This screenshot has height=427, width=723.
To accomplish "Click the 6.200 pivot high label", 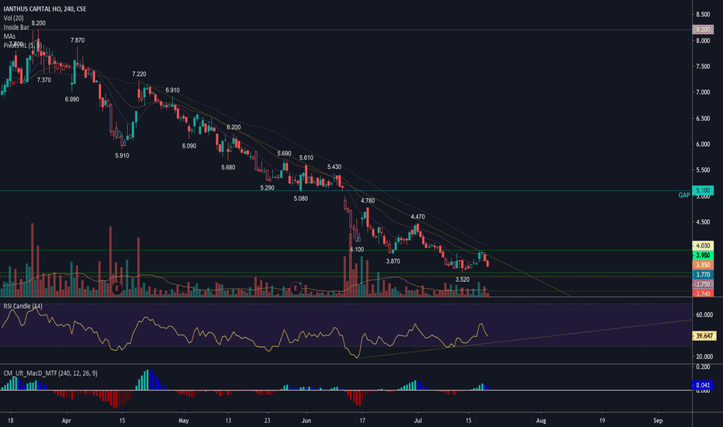I will (x=234, y=127).
